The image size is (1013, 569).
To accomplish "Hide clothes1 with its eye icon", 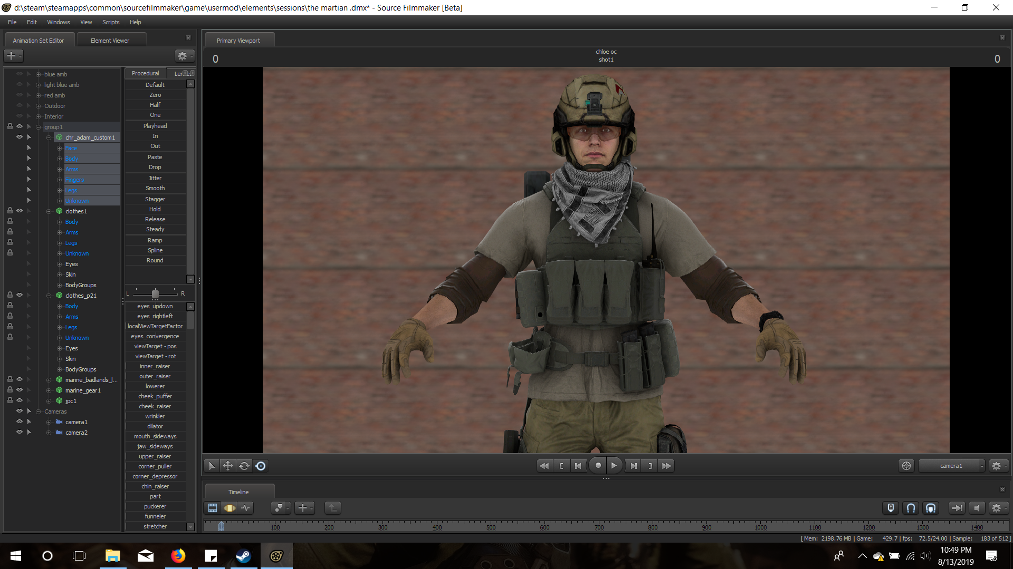I will [x=20, y=211].
